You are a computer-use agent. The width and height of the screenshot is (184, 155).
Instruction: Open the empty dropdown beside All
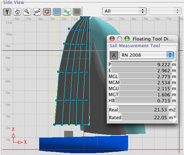click(x=165, y=11)
